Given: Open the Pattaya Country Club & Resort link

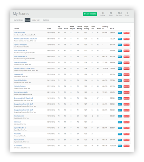Looking at the screenshot, I should coord(24,68).
